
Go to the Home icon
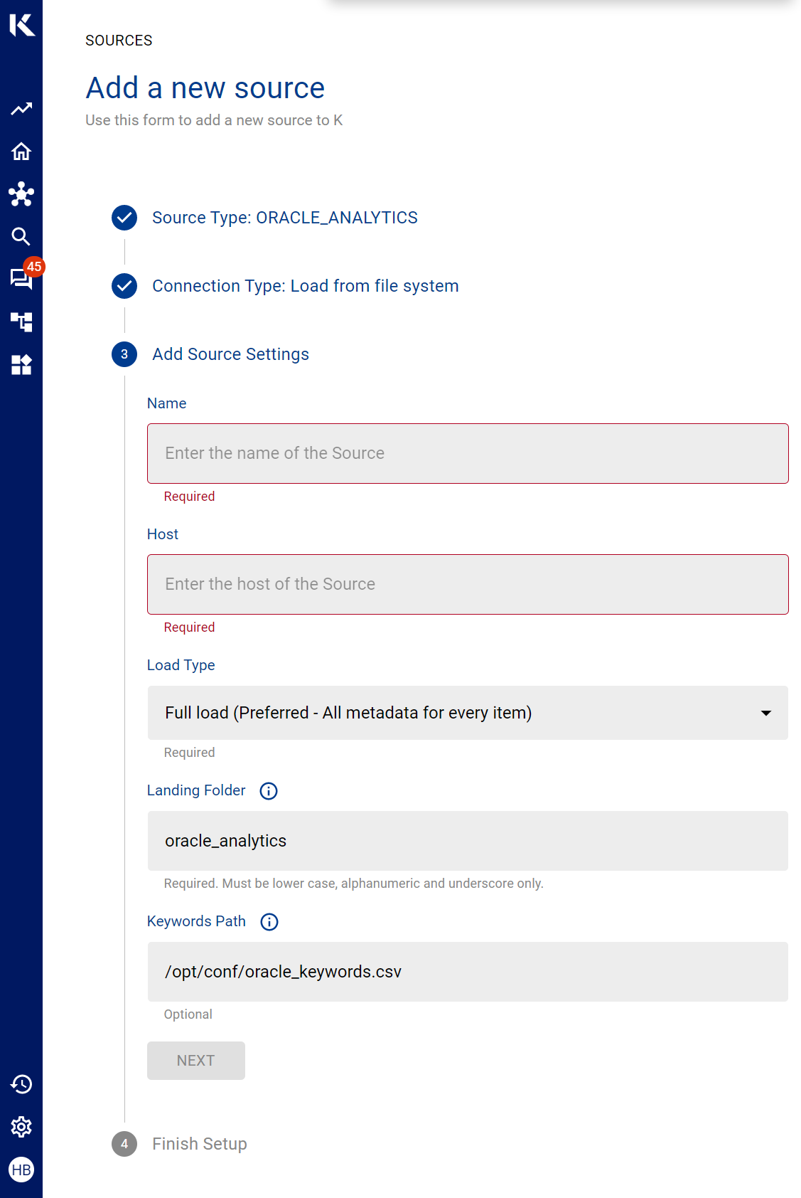tap(21, 152)
